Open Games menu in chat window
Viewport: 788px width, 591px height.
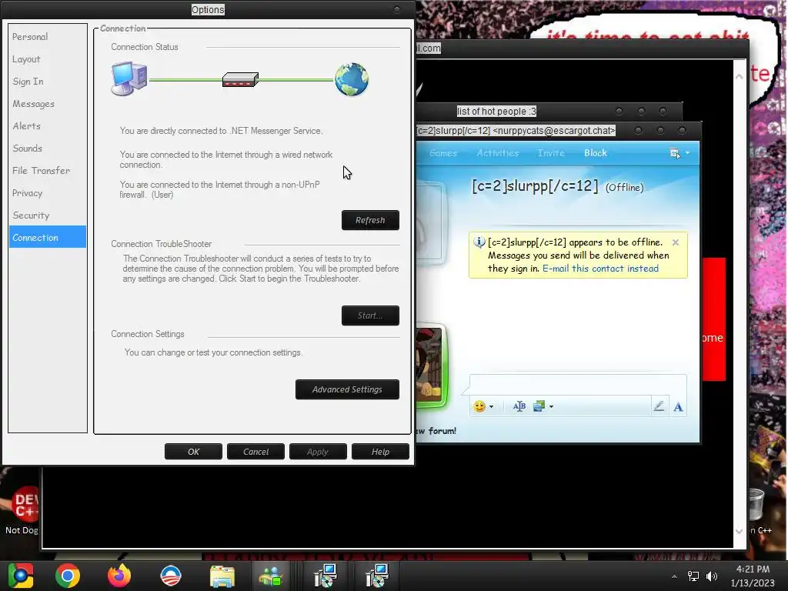click(443, 153)
